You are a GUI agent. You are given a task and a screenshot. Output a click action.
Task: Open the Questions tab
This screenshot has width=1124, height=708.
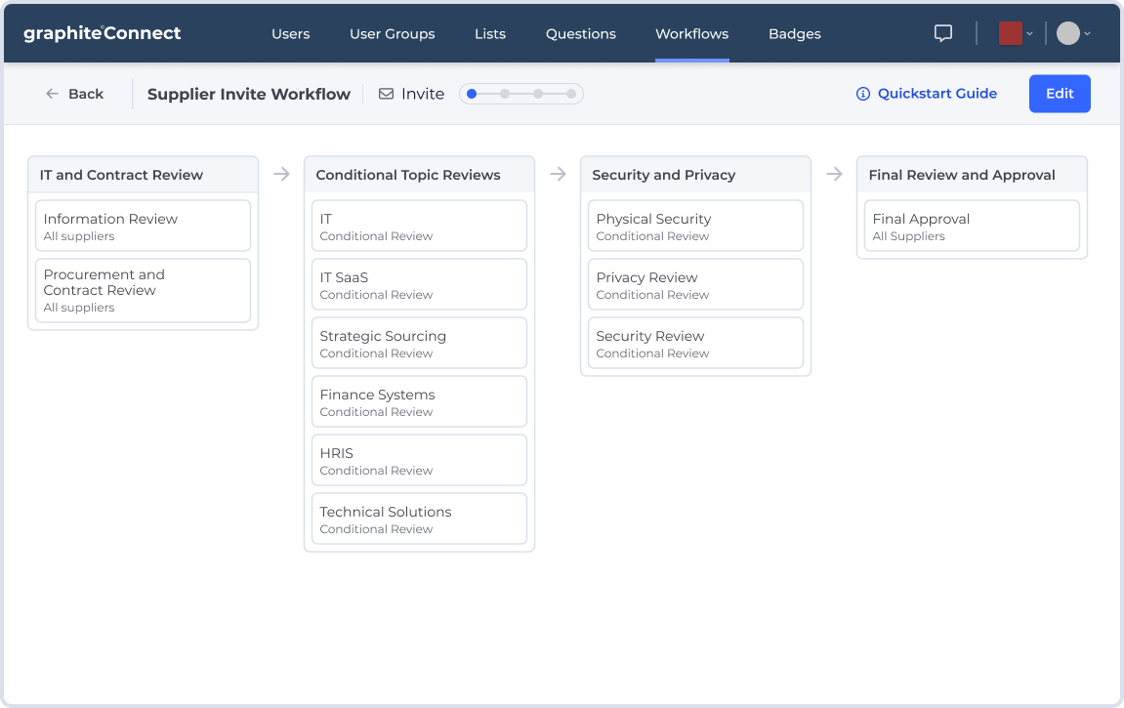tap(581, 33)
